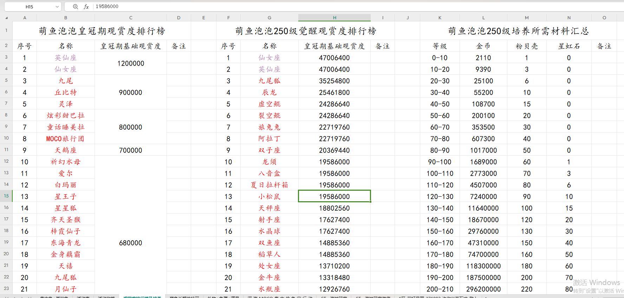The image size is (624, 298).
Task: Click the title 萌鱼泡泡250级培养所需材料汇总
Action: coord(519,31)
